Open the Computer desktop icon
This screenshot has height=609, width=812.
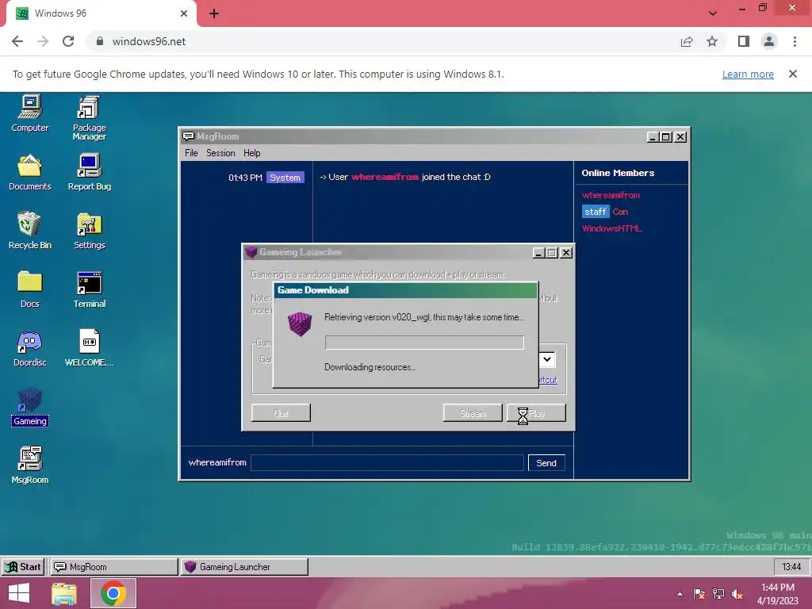pyautogui.click(x=29, y=113)
